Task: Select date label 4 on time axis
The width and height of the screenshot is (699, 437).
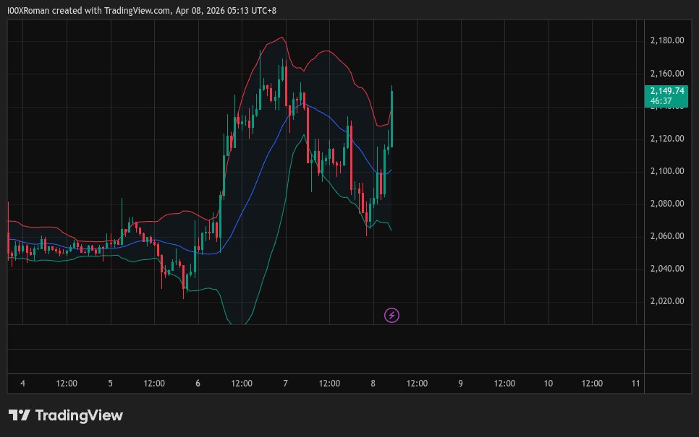Action: [x=22, y=384]
